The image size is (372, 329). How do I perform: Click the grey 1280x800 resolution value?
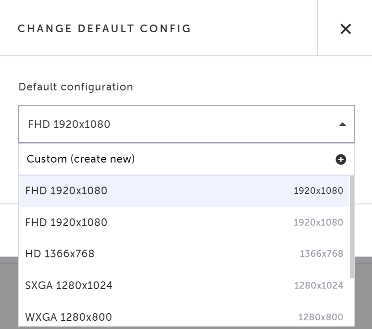321,317
